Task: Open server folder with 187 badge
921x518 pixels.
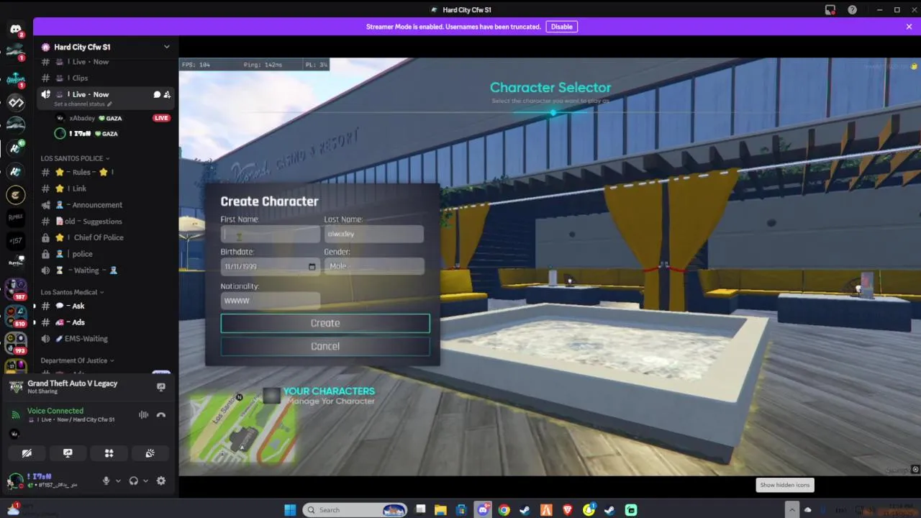Action: (16, 289)
